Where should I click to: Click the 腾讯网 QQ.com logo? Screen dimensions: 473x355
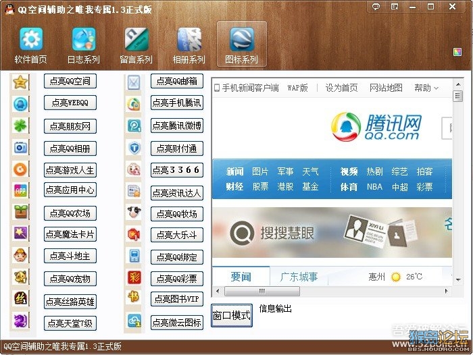click(x=376, y=127)
